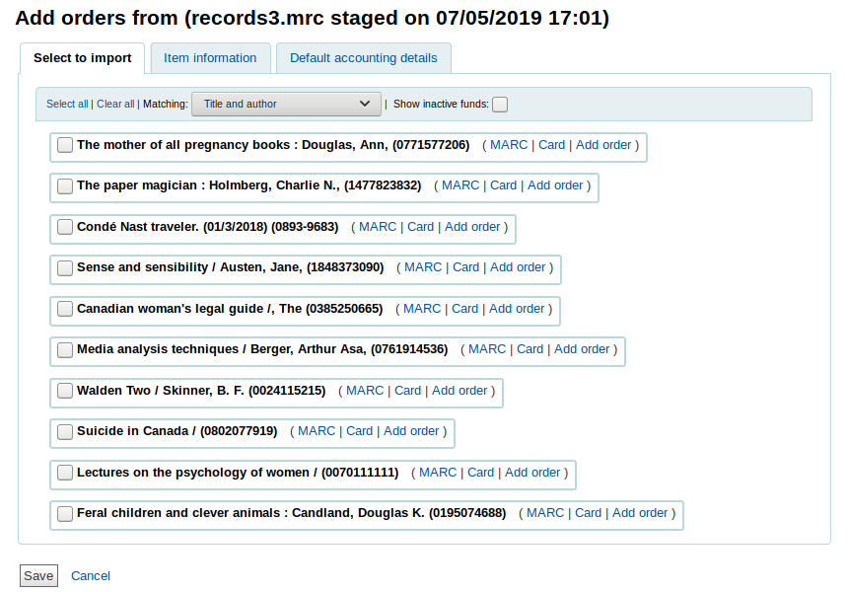
Task: Open MARC view for The paper magician
Action: point(460,185)
